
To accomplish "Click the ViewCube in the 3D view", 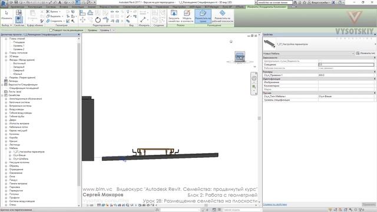I will point(240,57).
